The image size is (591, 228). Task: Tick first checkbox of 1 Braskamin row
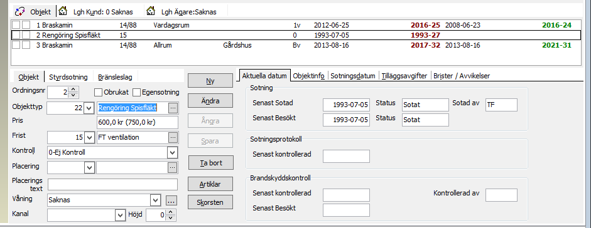click(x=16, y=25)
